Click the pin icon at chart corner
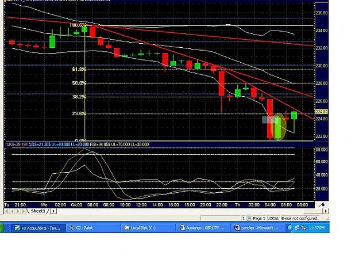This screenshot has width=359, height=270. coord(322,204)
